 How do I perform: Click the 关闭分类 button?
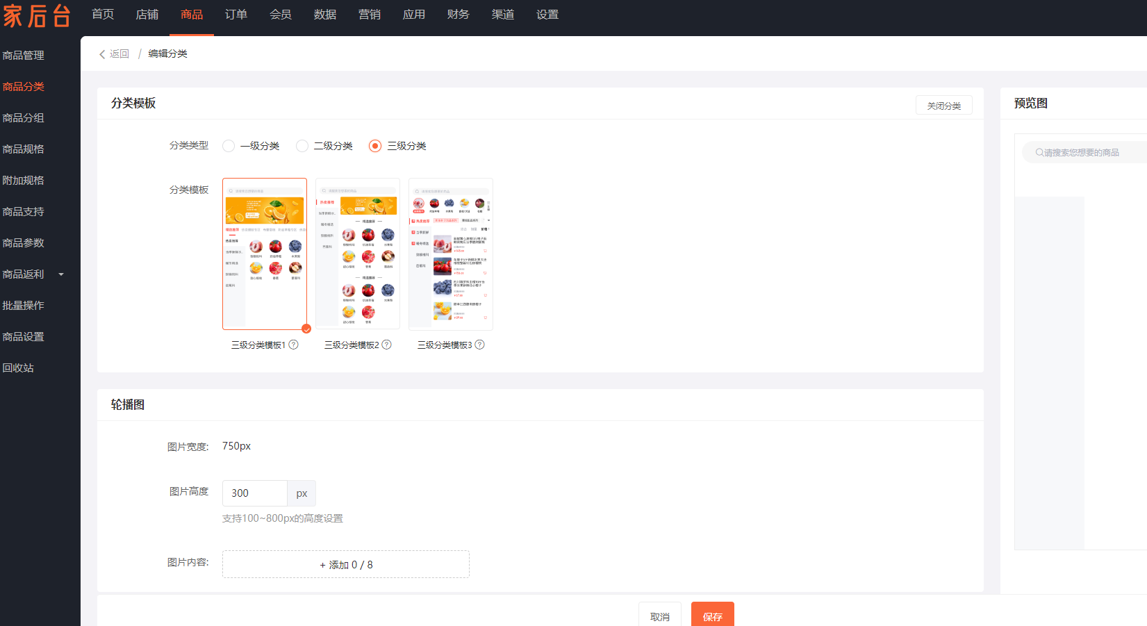(943, 106)
